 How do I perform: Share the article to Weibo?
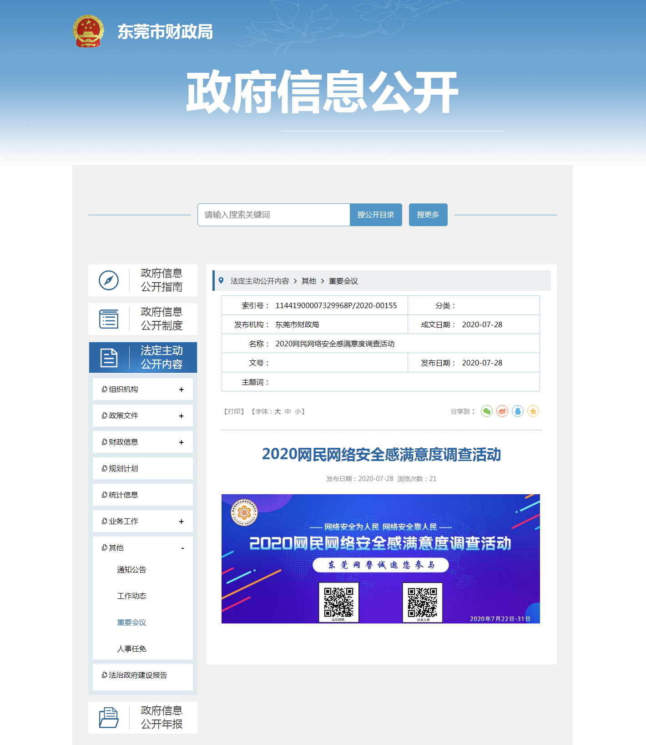[502, 411]
